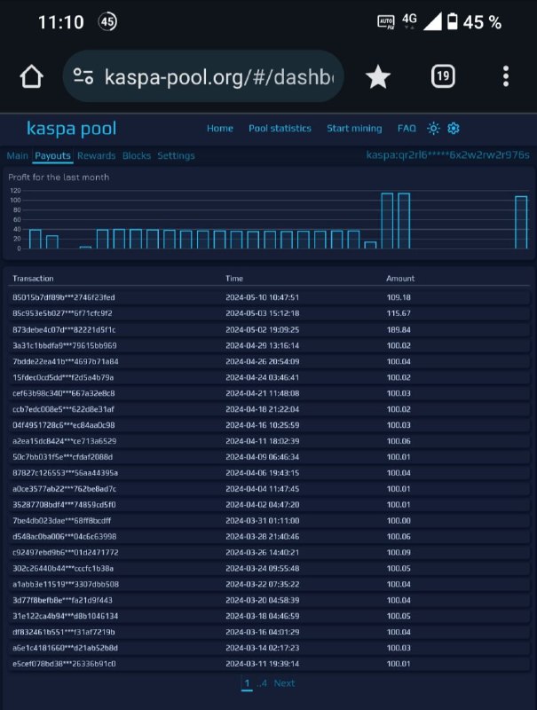Select time 2024-03-11 19:39:14
The image size is (537, 710).
pos(262,664)
